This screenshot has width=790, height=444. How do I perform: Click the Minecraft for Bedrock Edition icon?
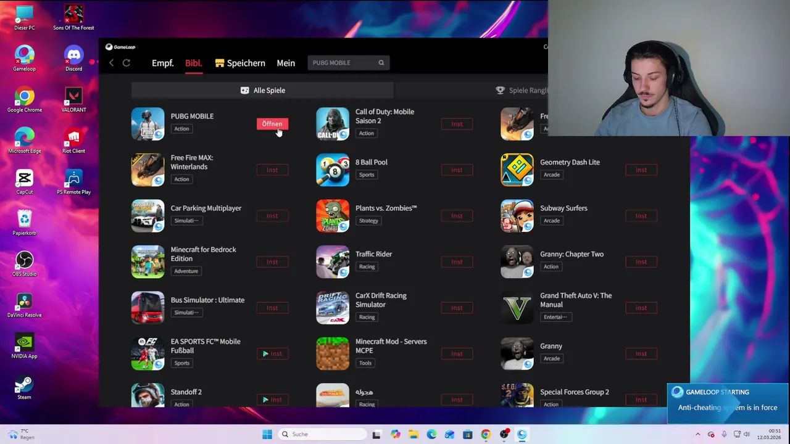148,261
